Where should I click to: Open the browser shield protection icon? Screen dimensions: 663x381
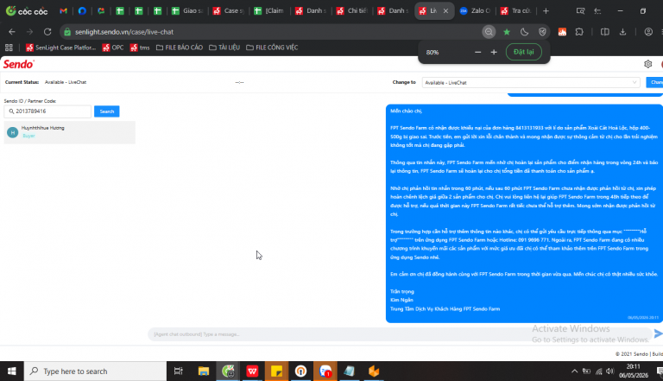point(542,32)
